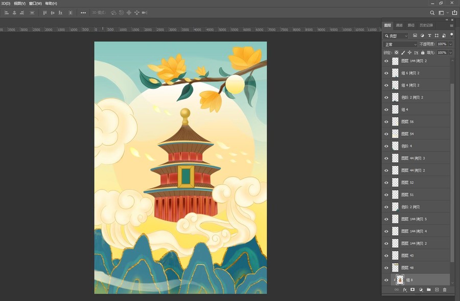
Task: Select the 3D orbit rotate icon
Action: pos(113,13)
